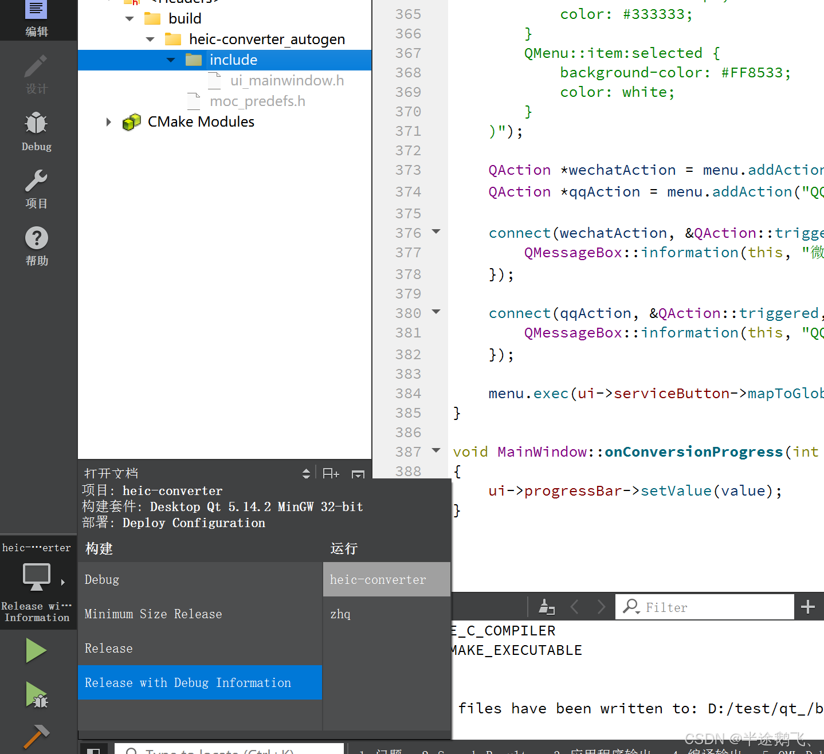This screenshot has height=754, width=824.
Task: Start debugging with the run-with-bug button
Action: (37, 694)
